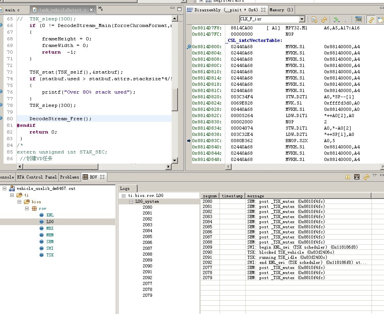This screenshot has width=384, height=314.
Task: Select log entry 2089 in LOG_system tree
Action: click(147, 260)
